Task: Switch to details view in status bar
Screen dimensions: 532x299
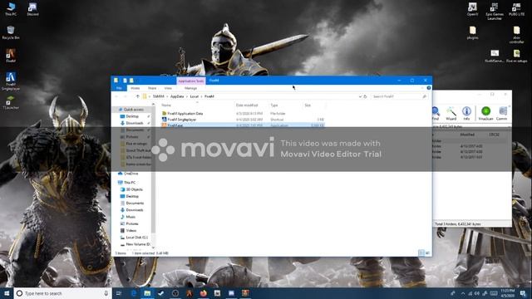Action: coord(421,252)
